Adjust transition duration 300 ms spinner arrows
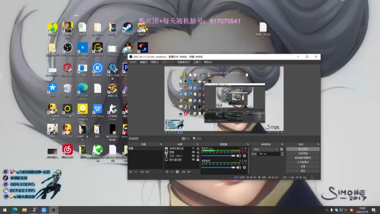This screenshot has width=380, height=214. (x=282, y=154)
